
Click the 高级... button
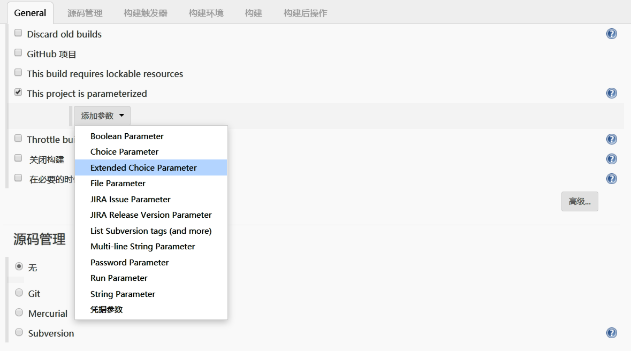[580, 202]
